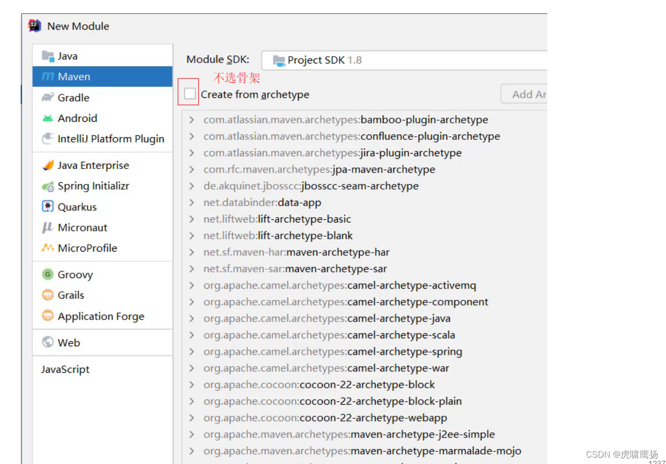The width and height of the screenshot is (666, 464).
Task: Choose Java Enterprise in sidebar
Action: tap(103, 165)
